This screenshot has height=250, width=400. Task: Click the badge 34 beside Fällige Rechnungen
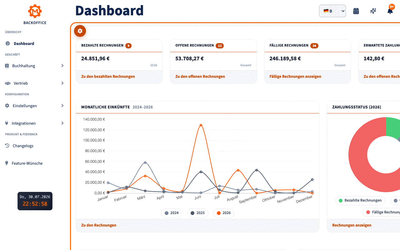(x=314, y=46)
